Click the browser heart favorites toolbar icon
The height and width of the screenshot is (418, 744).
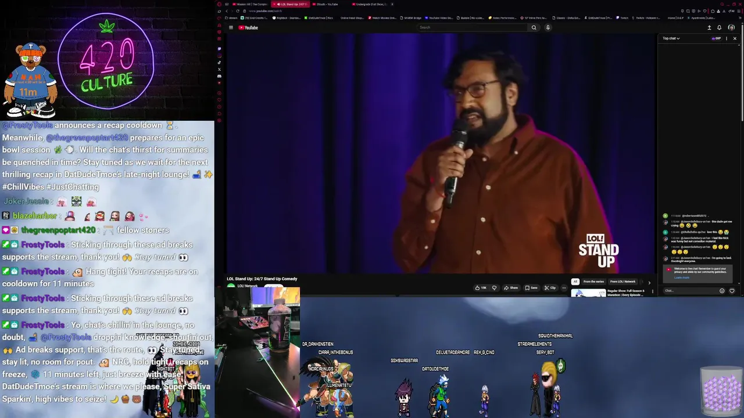pyautogui.click(x=704, y=11)
